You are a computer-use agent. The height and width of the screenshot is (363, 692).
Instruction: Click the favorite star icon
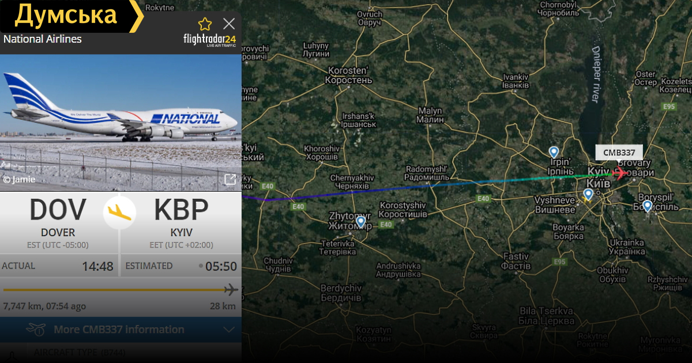pyautogui.click(x=205, y=24)
